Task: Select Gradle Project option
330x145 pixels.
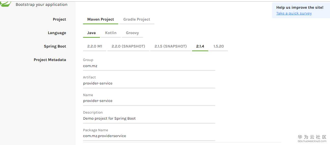Action: (137, 19)
